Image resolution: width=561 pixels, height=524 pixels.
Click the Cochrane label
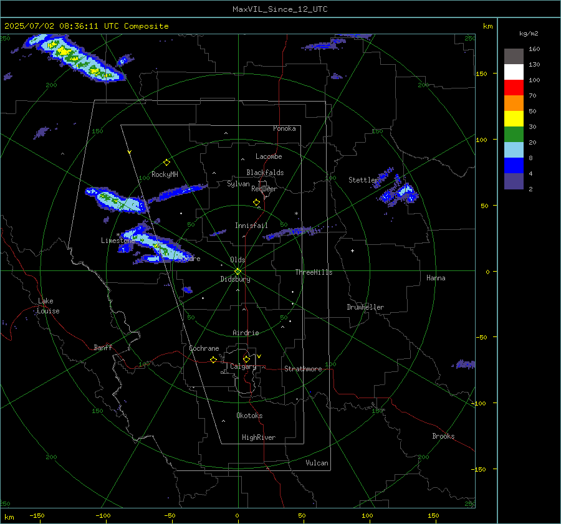pyautogui.click(x=204, y=348)
